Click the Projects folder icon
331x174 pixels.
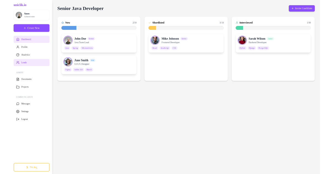pyautogui.click(x=18, y=87)
